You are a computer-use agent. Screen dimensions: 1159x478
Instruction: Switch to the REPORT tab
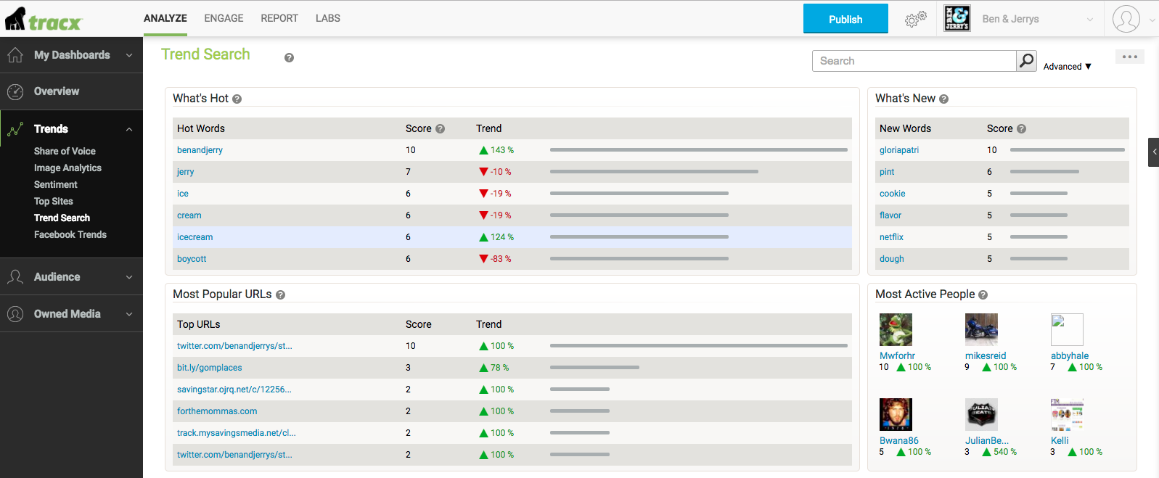(279, 18)
